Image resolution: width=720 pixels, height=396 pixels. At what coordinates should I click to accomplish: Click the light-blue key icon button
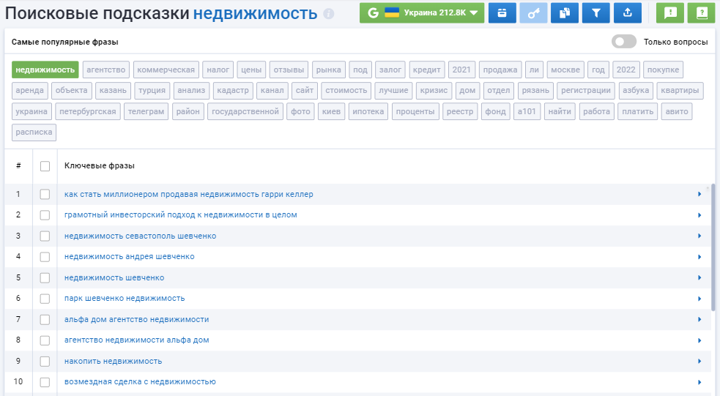[533, 13]
